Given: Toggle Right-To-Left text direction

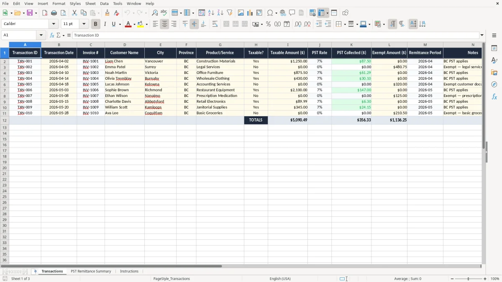Looking at the screenshot, I should click(x=402, y=24).
